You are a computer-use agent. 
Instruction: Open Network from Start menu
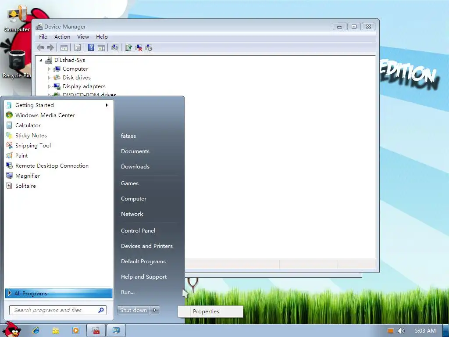pos(132,214)
